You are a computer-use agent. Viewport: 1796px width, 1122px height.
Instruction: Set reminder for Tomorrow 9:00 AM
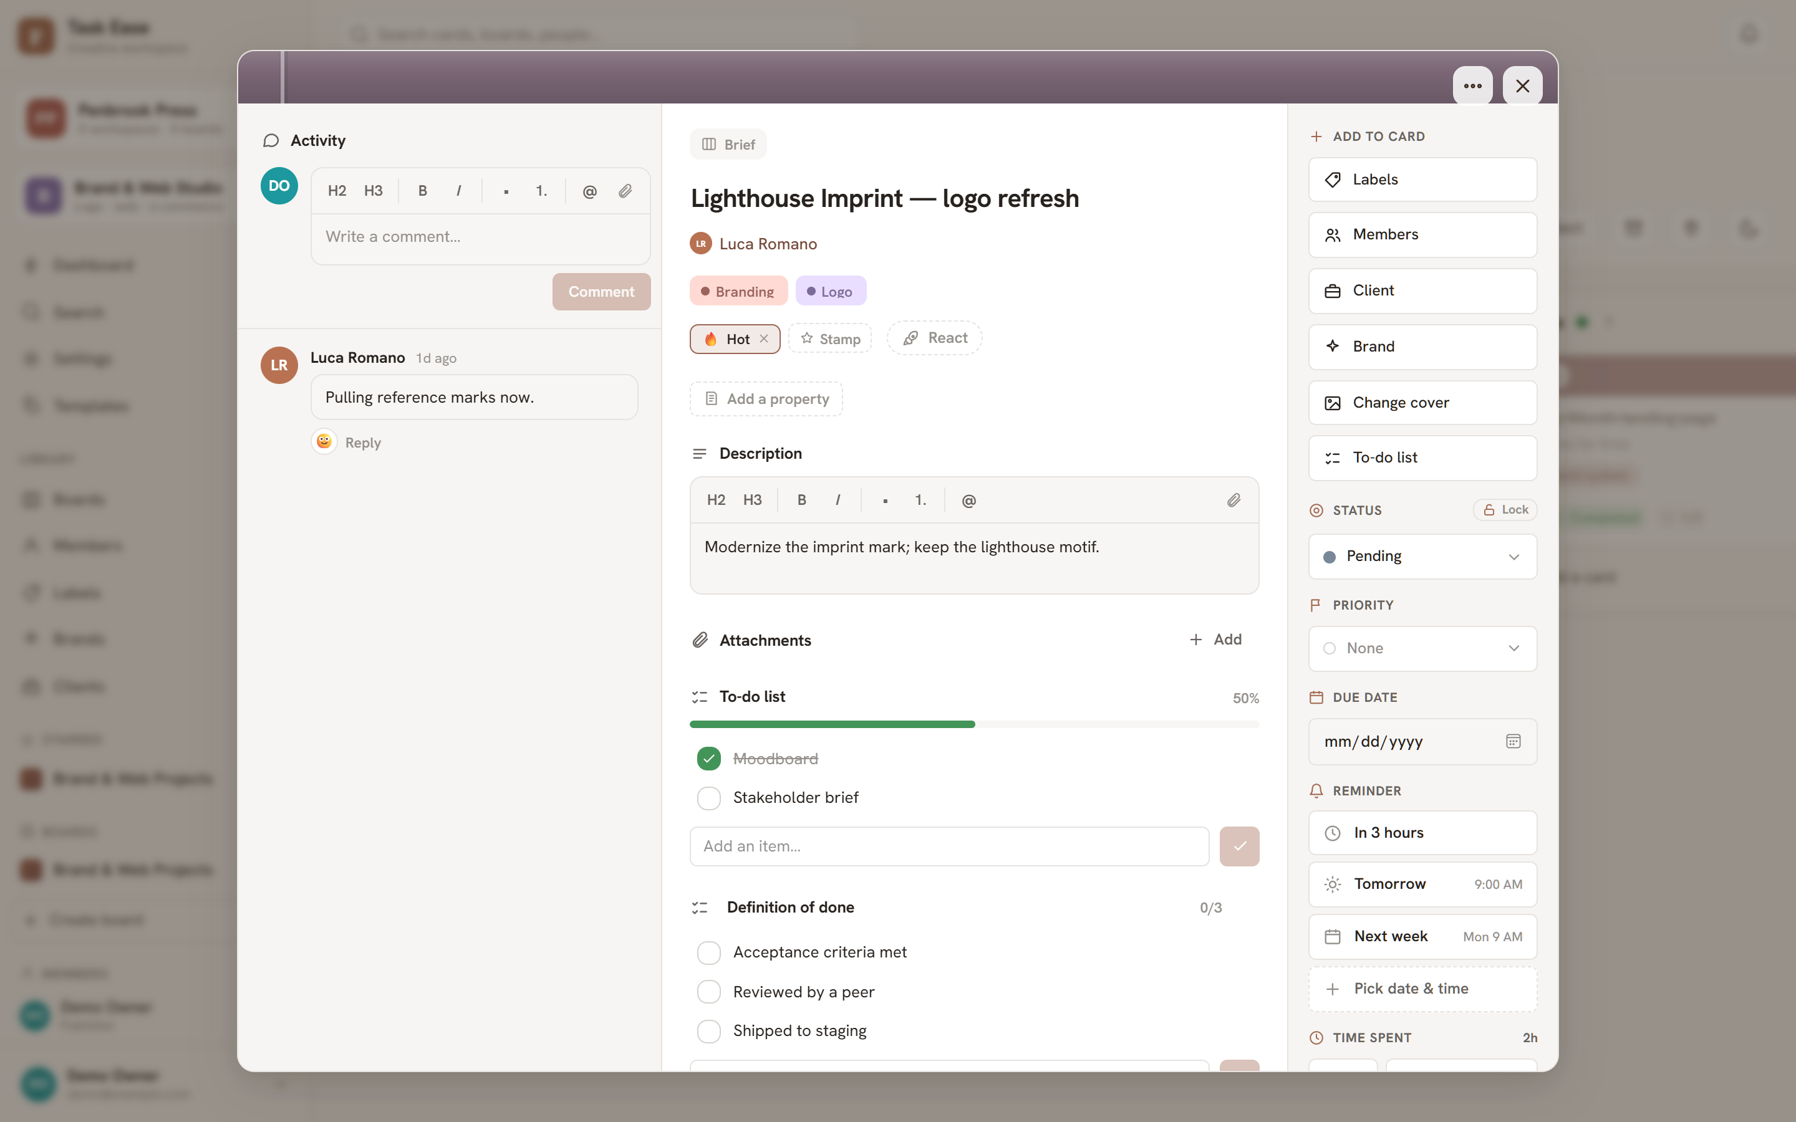(1422, 885)
